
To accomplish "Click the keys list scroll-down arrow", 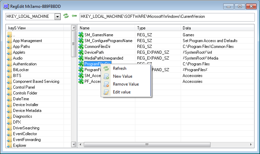I will pos(74,144).
